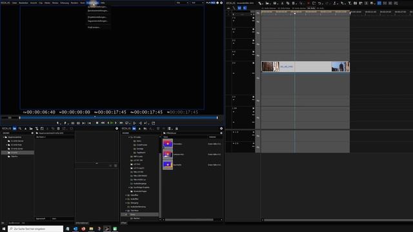This screenshot has height=232, width=413.
Task: Click the add title icon in Bin toolbar
Action: tap(37, 129)
